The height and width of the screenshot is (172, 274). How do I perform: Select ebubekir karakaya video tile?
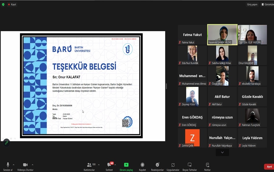coord(252,76)
